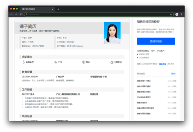
Task: Click the 城市:广州市 field
Action: tap(28, 42)
